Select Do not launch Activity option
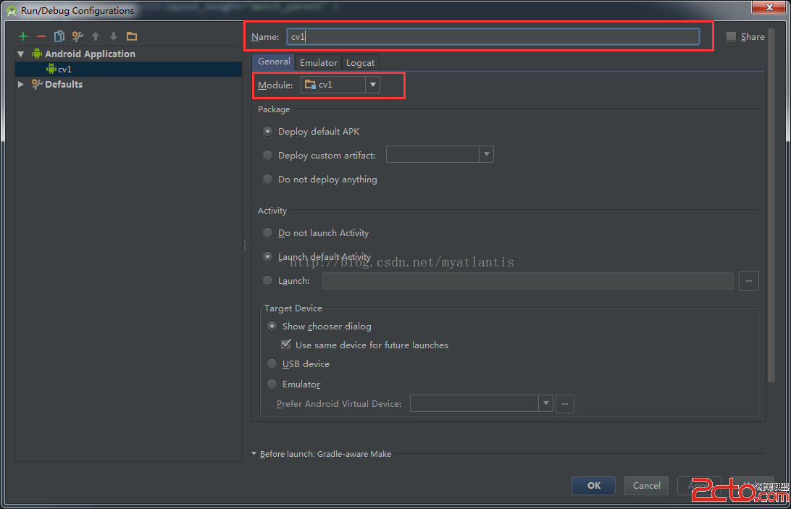The width and height of the screenshot is (791, 509). pyautogui.click(x=268, y=232)
